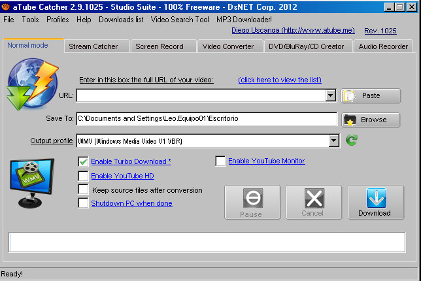Click the Paste clipboard button
Screen dimensions: 421x281
[370, 95]
